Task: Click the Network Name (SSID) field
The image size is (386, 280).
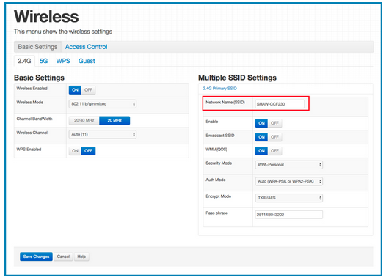Action: 280,104
